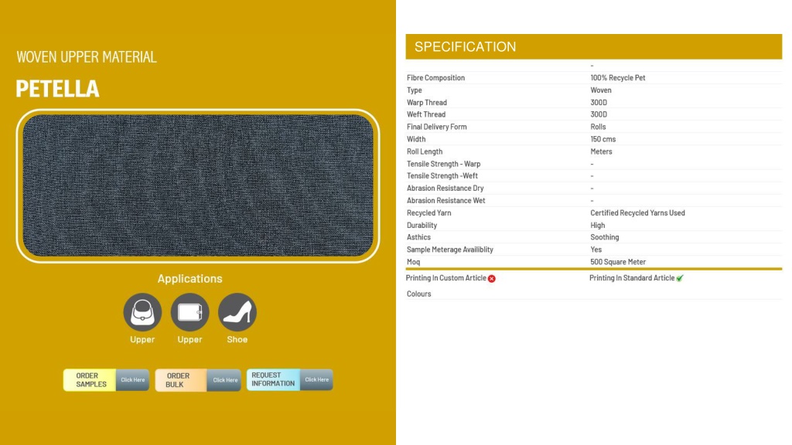Click Printing In Custom Article text
The image size is (792, 445).
pyautogui.click(x=446, y=278)
